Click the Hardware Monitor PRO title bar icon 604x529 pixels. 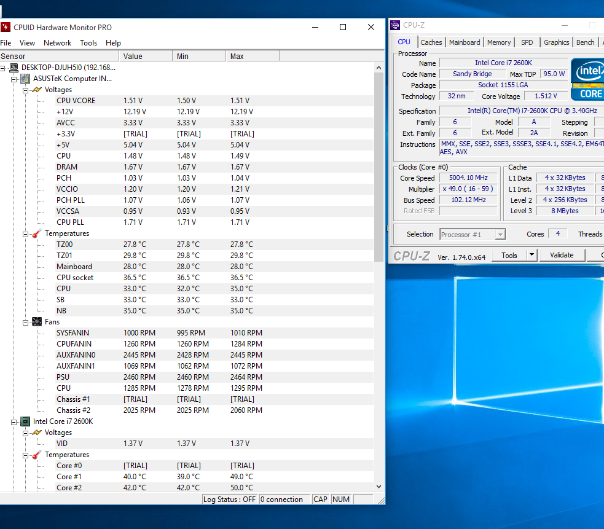point(6,27)
